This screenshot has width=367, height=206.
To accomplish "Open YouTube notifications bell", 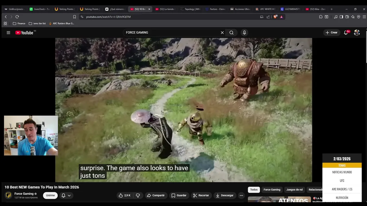I will pyautogui.click(x=346, y=33).
